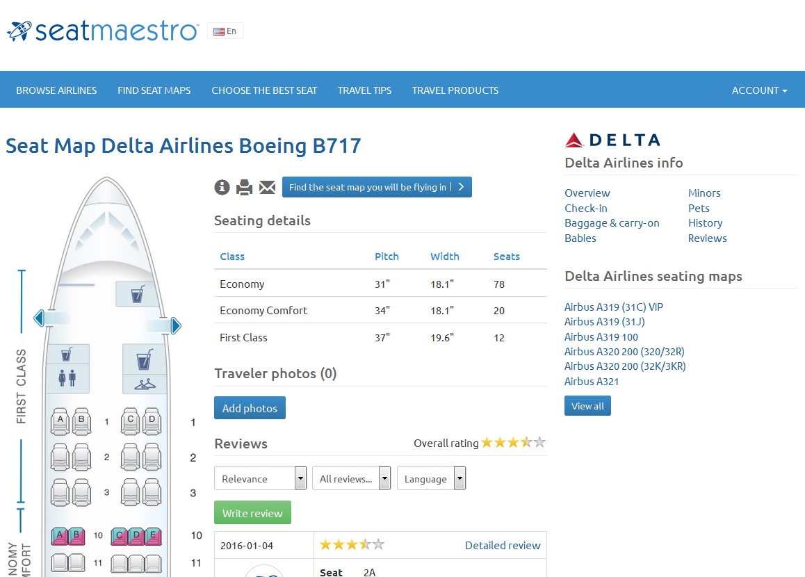
Task: Go to Find Seat Maps
Action: (x=154, y=90)
